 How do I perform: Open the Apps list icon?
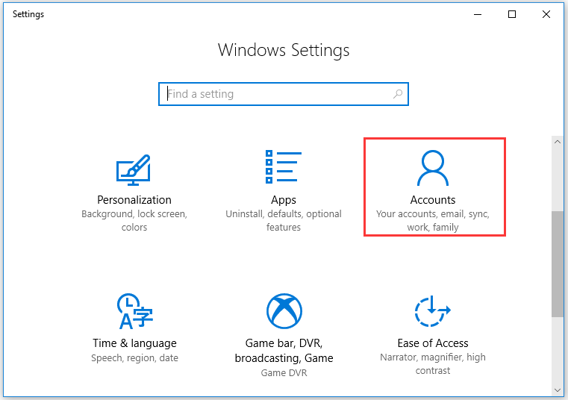(x=284, y=166)
